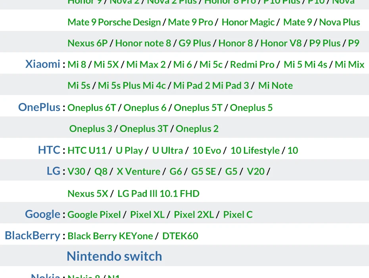Screen dimensions: 369x278
Task: Select LG G6 model
Action: (175, 171)
